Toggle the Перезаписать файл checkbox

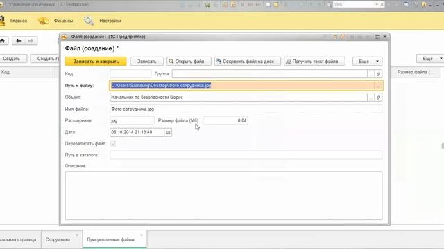(x=112, y=144)
